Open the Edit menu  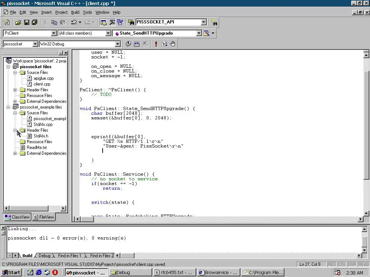click(x=23, y=12)
